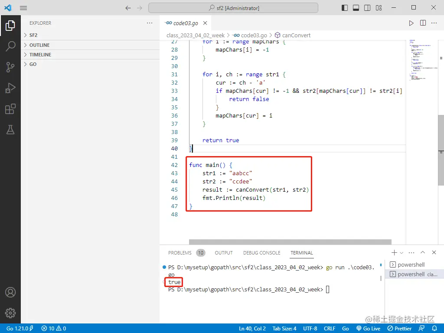
Task: Select the Go language mode
Action: (x=346, y=328)
